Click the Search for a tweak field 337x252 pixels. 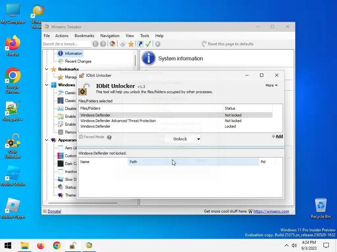(66, 44)
